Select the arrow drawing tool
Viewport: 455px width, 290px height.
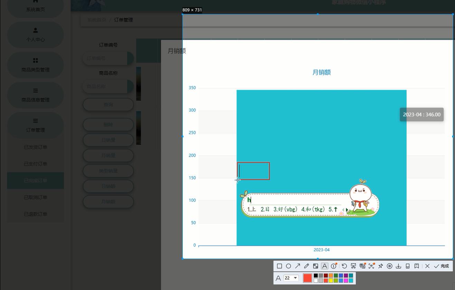(297, 266)
